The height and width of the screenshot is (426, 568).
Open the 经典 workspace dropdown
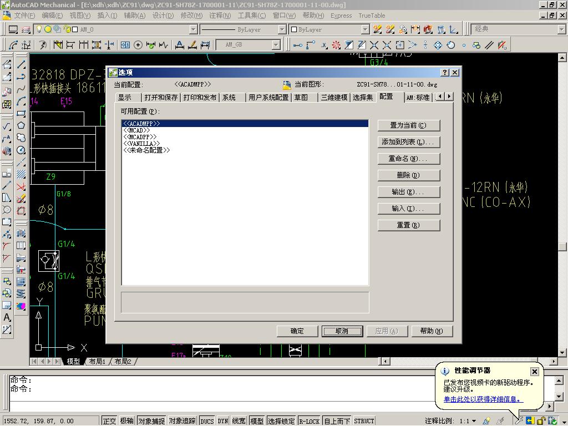(562, 29)
